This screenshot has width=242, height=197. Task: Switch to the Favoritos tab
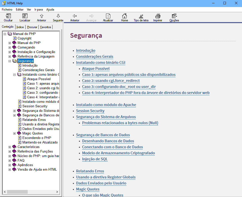point(46,27)
